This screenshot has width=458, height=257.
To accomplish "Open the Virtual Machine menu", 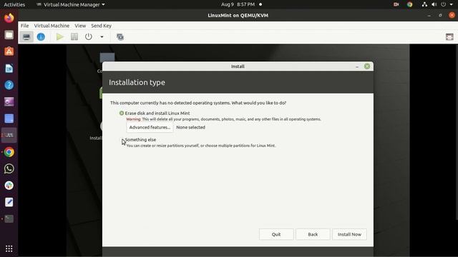I will tap(52, 26).
